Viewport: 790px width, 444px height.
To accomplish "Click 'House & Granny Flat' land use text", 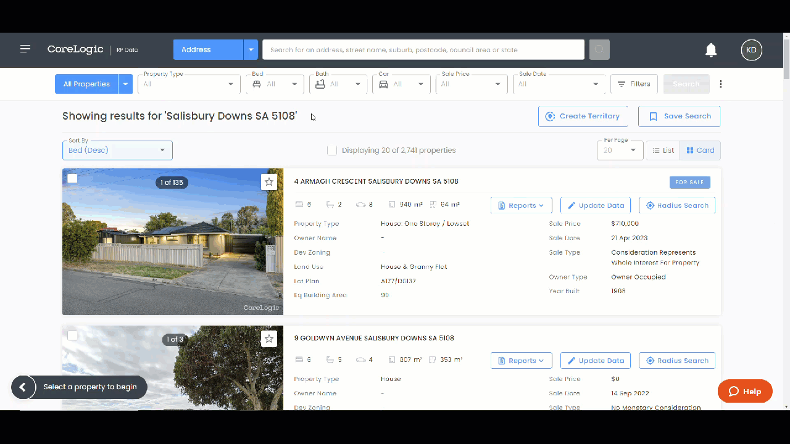I will tap(414, 266).
